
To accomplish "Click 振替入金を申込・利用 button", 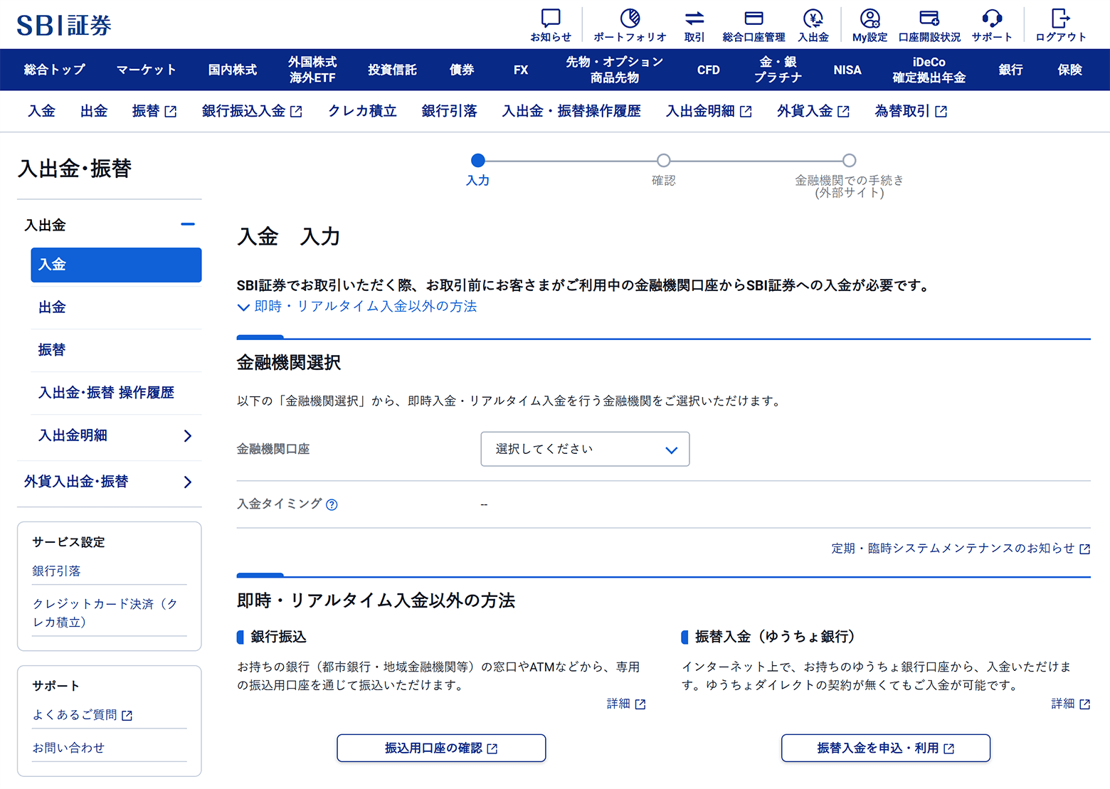I will tap(886, 748).
